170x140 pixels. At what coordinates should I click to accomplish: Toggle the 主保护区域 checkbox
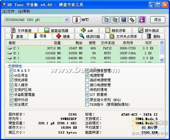pos(11,90)
